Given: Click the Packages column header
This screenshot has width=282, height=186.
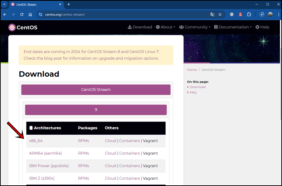Looking at the screenshot, I should 88,128.
